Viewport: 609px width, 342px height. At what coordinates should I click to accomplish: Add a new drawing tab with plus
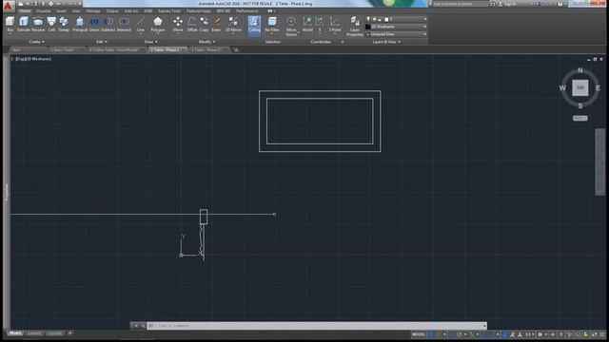tap(236, 50)
